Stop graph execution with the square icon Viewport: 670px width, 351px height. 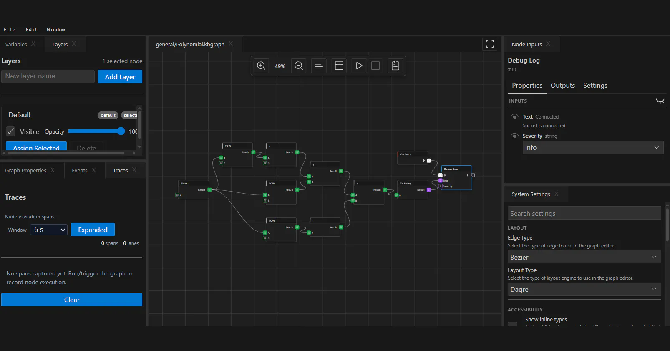pos(375,66)
